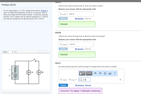Click the Part A answer box 0.22 A
Image resolution: width=141 pixels, height=94 pixels.
[76, 14]
